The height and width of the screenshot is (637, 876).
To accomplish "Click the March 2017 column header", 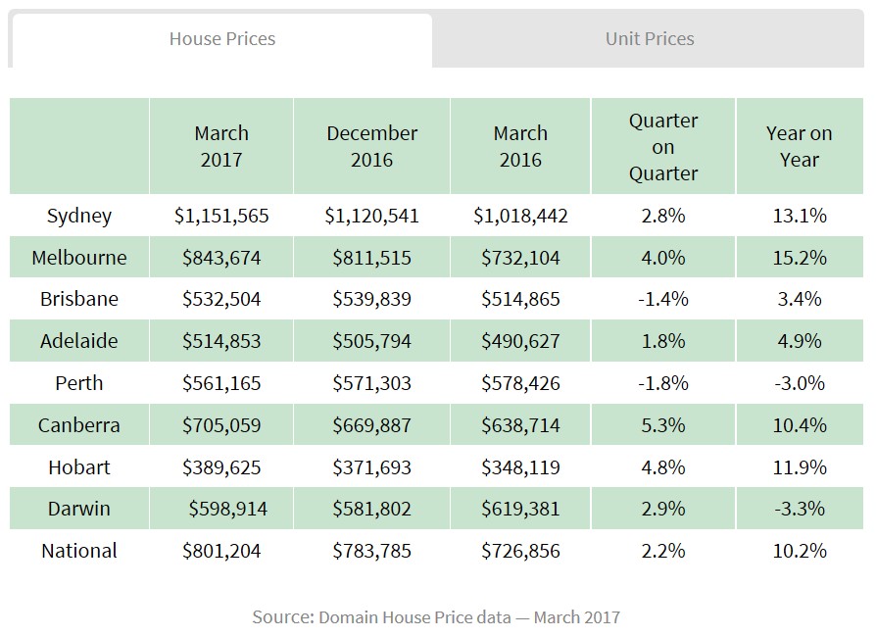I will [221, 146].
